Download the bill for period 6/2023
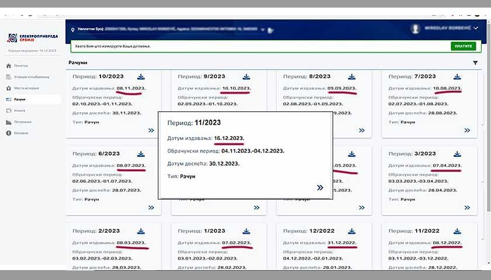The height and width of the screenshot is (280, 491). coord(141,154)
